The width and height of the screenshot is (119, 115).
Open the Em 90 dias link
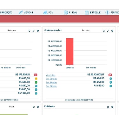coord(51,86)
